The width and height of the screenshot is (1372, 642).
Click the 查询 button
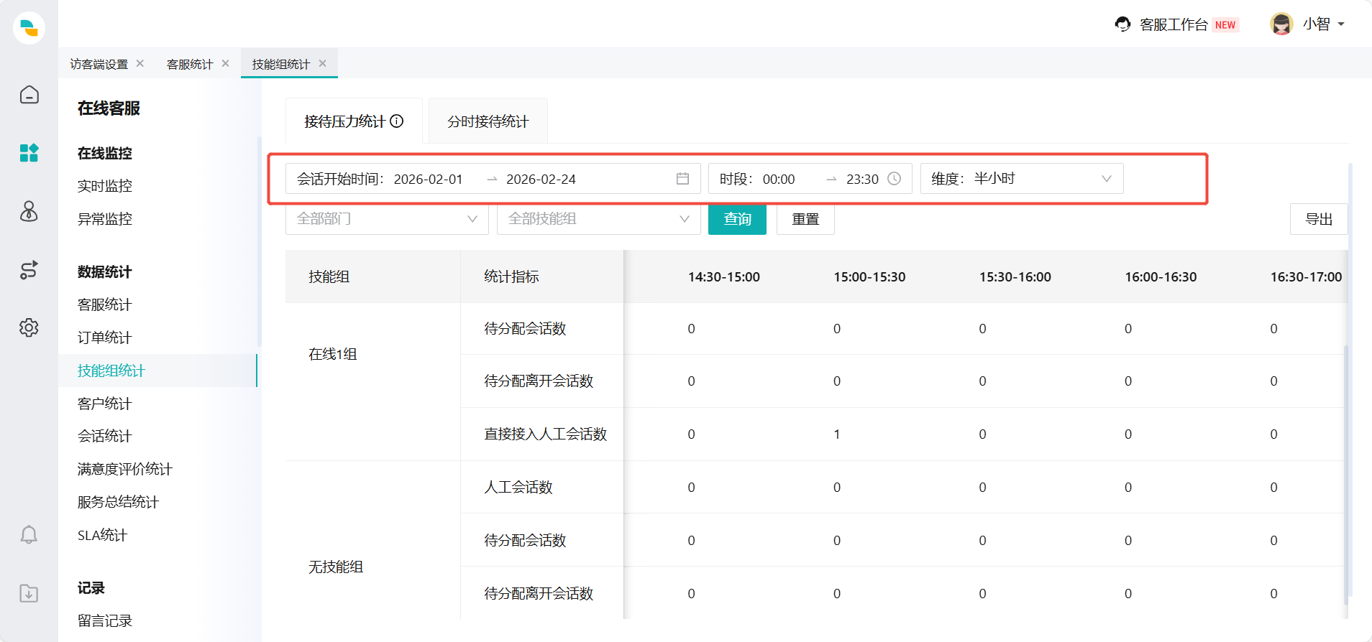pos(737,219)
